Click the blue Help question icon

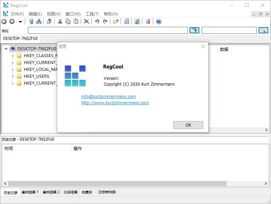(x=159, y=21)
